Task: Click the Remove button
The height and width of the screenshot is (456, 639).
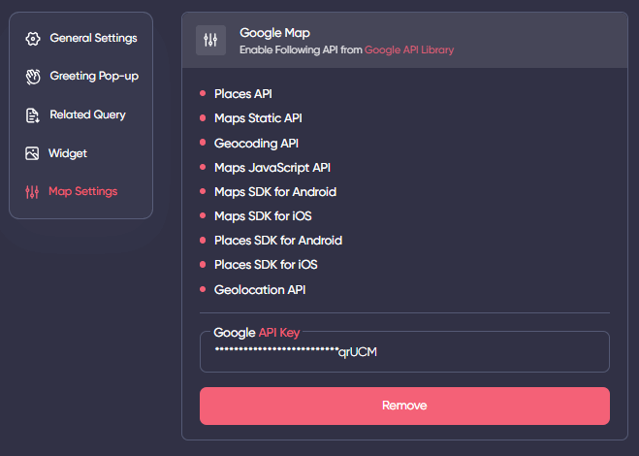Action: click(404, 406)
